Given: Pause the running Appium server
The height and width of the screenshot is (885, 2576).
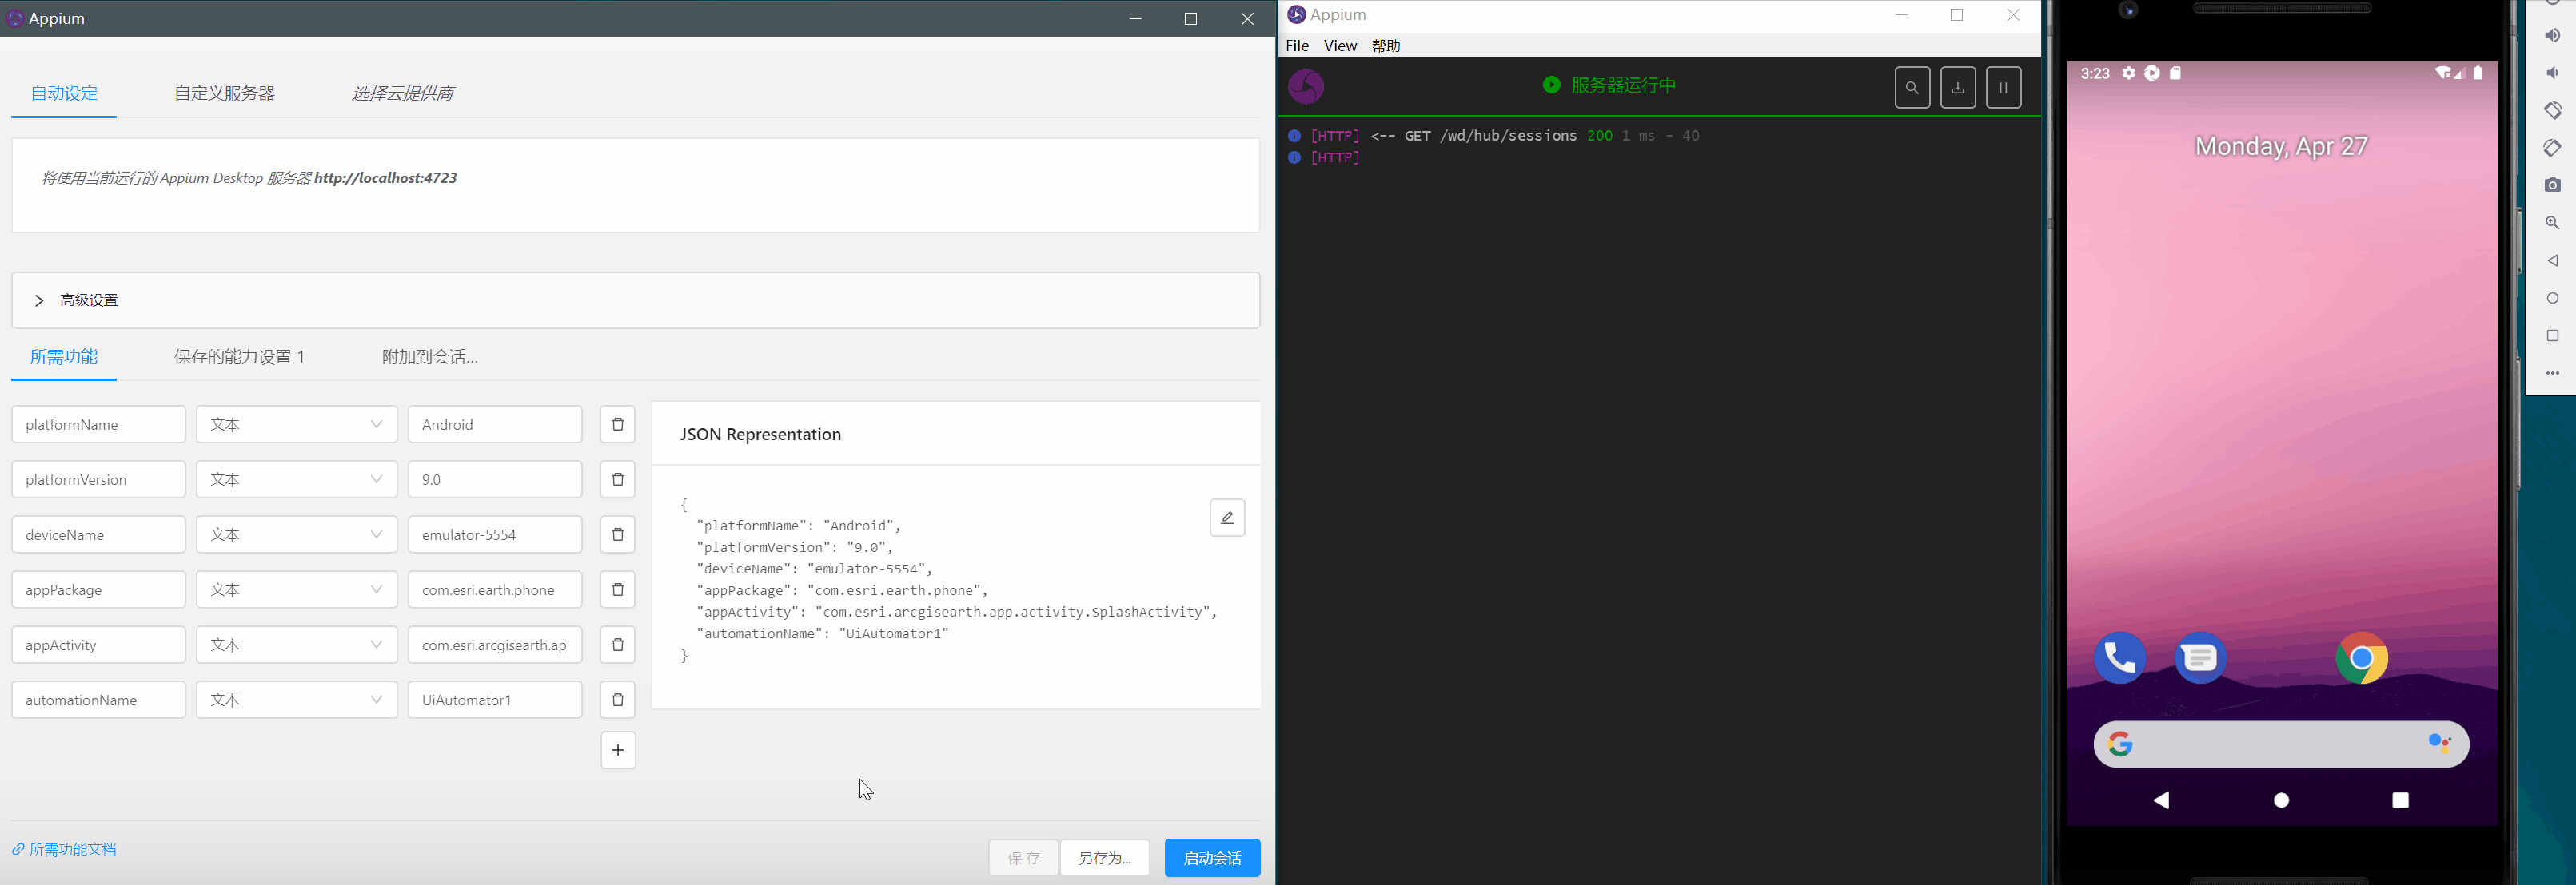Looking at the screenshot, I should click(x=2003, y=88).
